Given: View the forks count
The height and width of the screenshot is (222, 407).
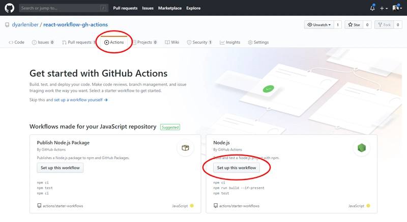Looking at the screenshot, I should [x=398, y=25].
